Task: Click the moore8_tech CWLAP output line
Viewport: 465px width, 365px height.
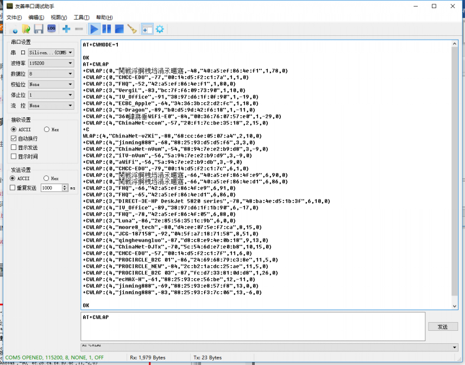Action: pyautogui.click(x=172, y=227)
